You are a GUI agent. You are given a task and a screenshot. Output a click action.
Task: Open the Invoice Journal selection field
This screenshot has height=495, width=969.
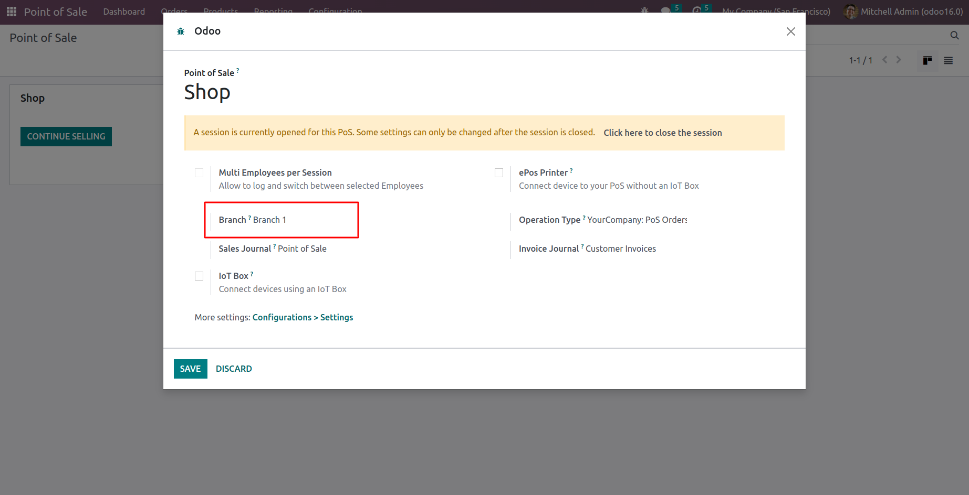pyautogui.click(x=620, y=249)
